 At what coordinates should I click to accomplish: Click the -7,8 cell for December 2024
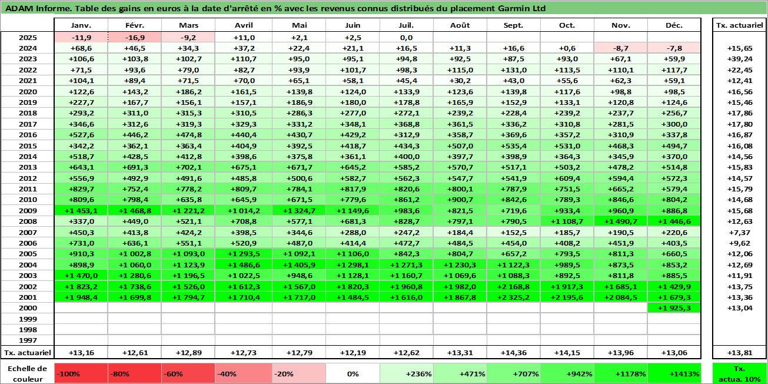[674, 48]
